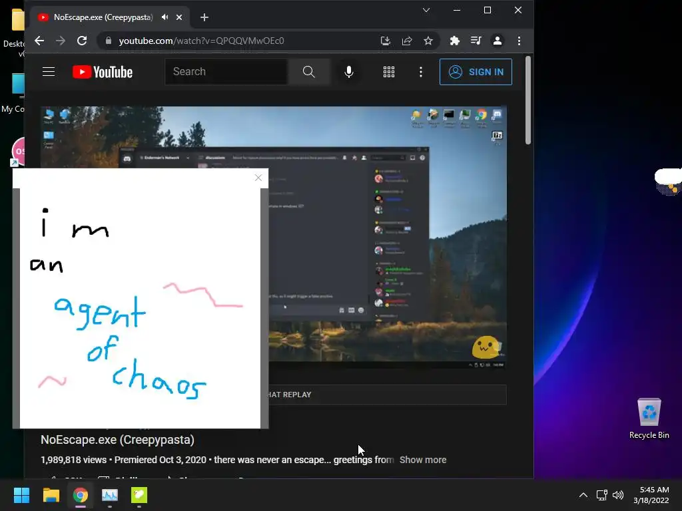682x511 pixels.
Task: Click the page vertical scrollbar
Action: click(528, 100)
